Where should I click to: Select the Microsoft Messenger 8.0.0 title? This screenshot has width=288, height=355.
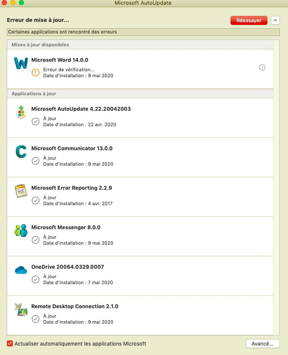(x=66, y=228)
